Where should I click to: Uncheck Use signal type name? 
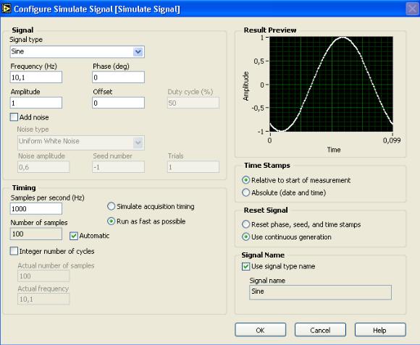coord(245,266)
